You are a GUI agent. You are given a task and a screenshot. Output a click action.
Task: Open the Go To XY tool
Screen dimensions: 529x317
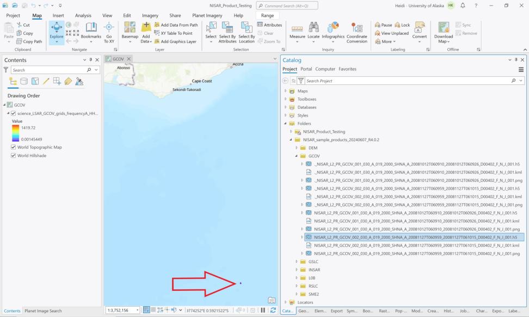(x=109, y=33)
